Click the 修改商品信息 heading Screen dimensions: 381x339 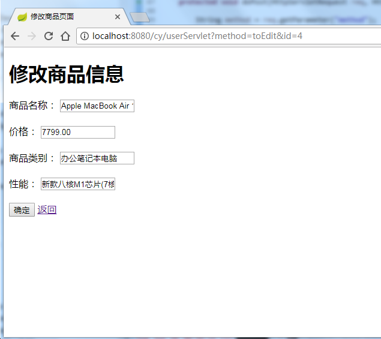click(67, 74)
